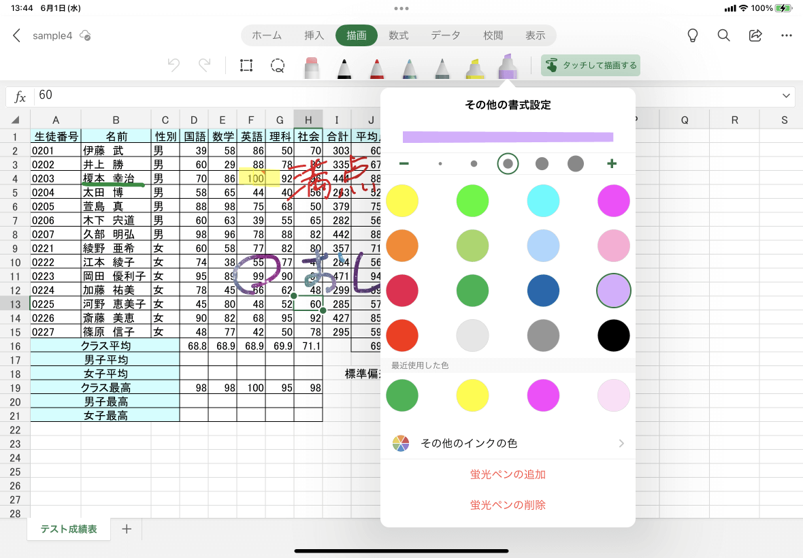Screen dimensions: 803x558
Task: Choose the eraser tool
Action: click(x=312, y=67)
